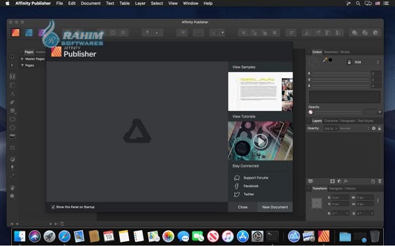Image resolution: width=395 pixels, height=246 pixels.
Task: Select the Pen tool
Action: pos(13,102)
